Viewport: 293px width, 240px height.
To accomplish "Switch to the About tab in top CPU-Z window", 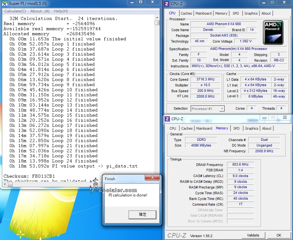I will [x=266, y=13].
